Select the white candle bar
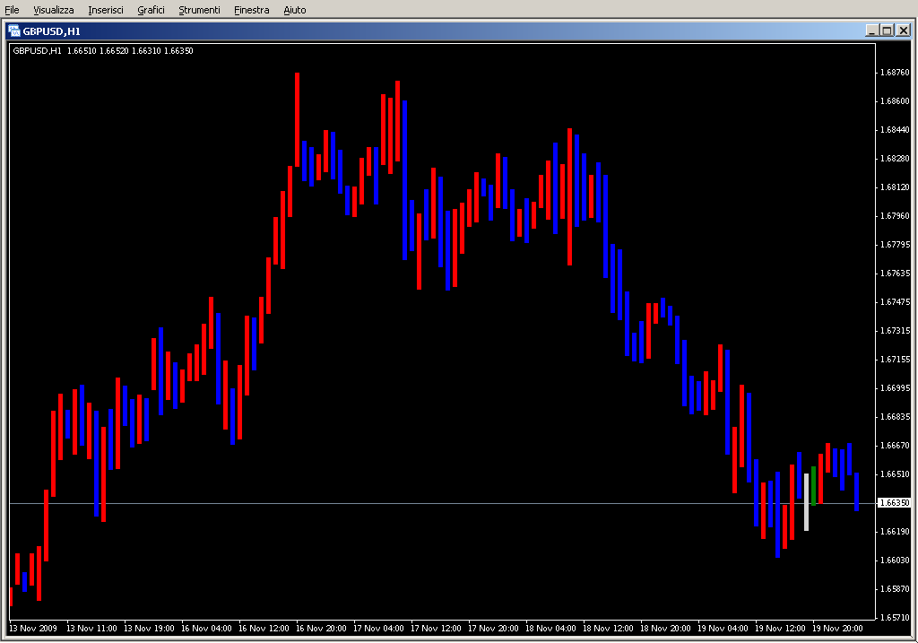This screenshot has height=643, width=918. pos(806,502)
